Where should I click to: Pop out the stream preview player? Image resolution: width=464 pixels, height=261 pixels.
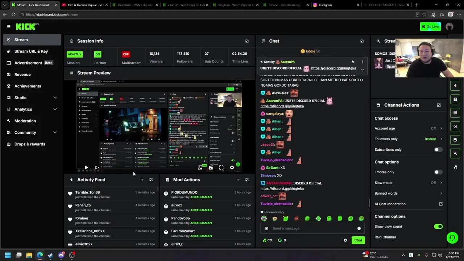pos(200,167)
